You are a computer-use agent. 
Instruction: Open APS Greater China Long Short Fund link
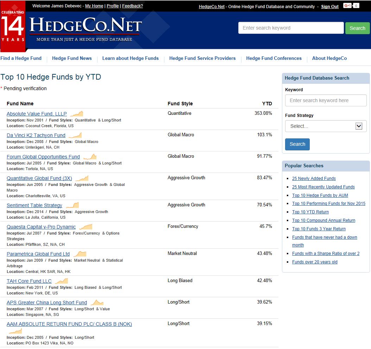(x=47, y=303)
